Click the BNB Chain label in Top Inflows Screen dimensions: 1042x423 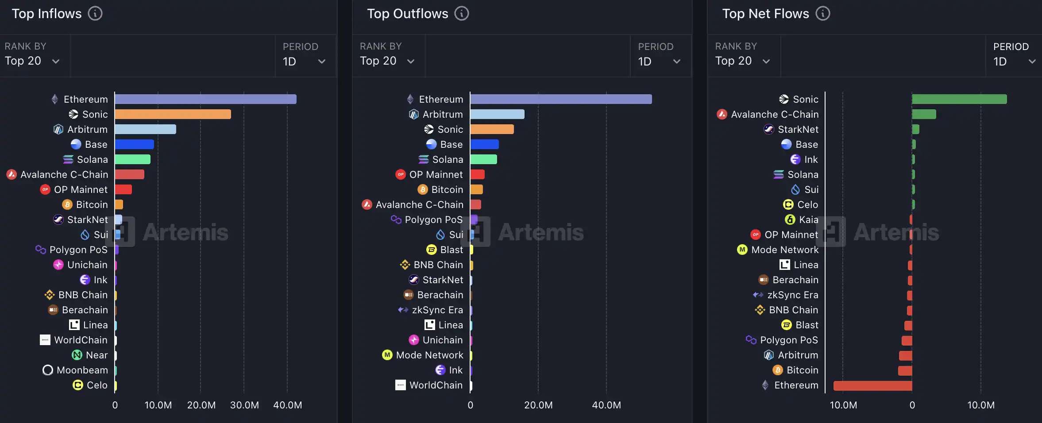(83, 295)
